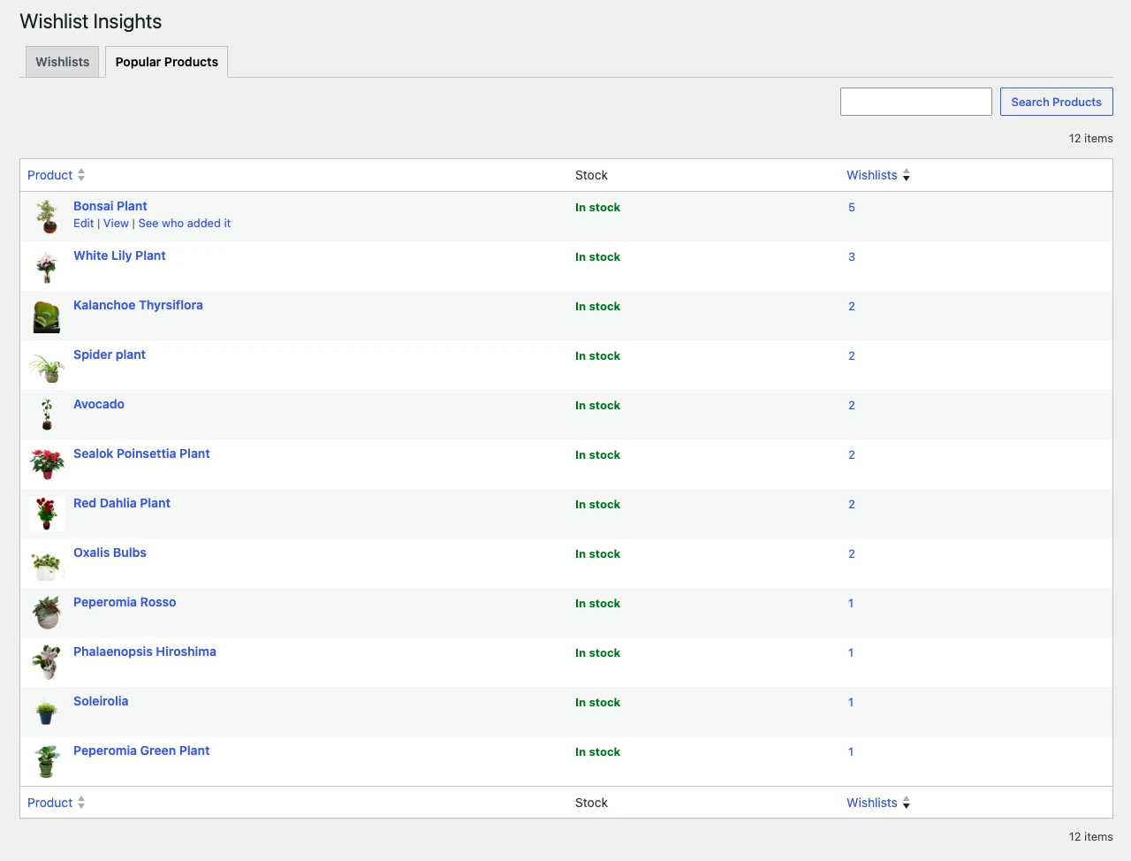Viewport: 1131px width, 861px height.
Task: Open the White Lily Plant link
Action: tap(119, 255)
